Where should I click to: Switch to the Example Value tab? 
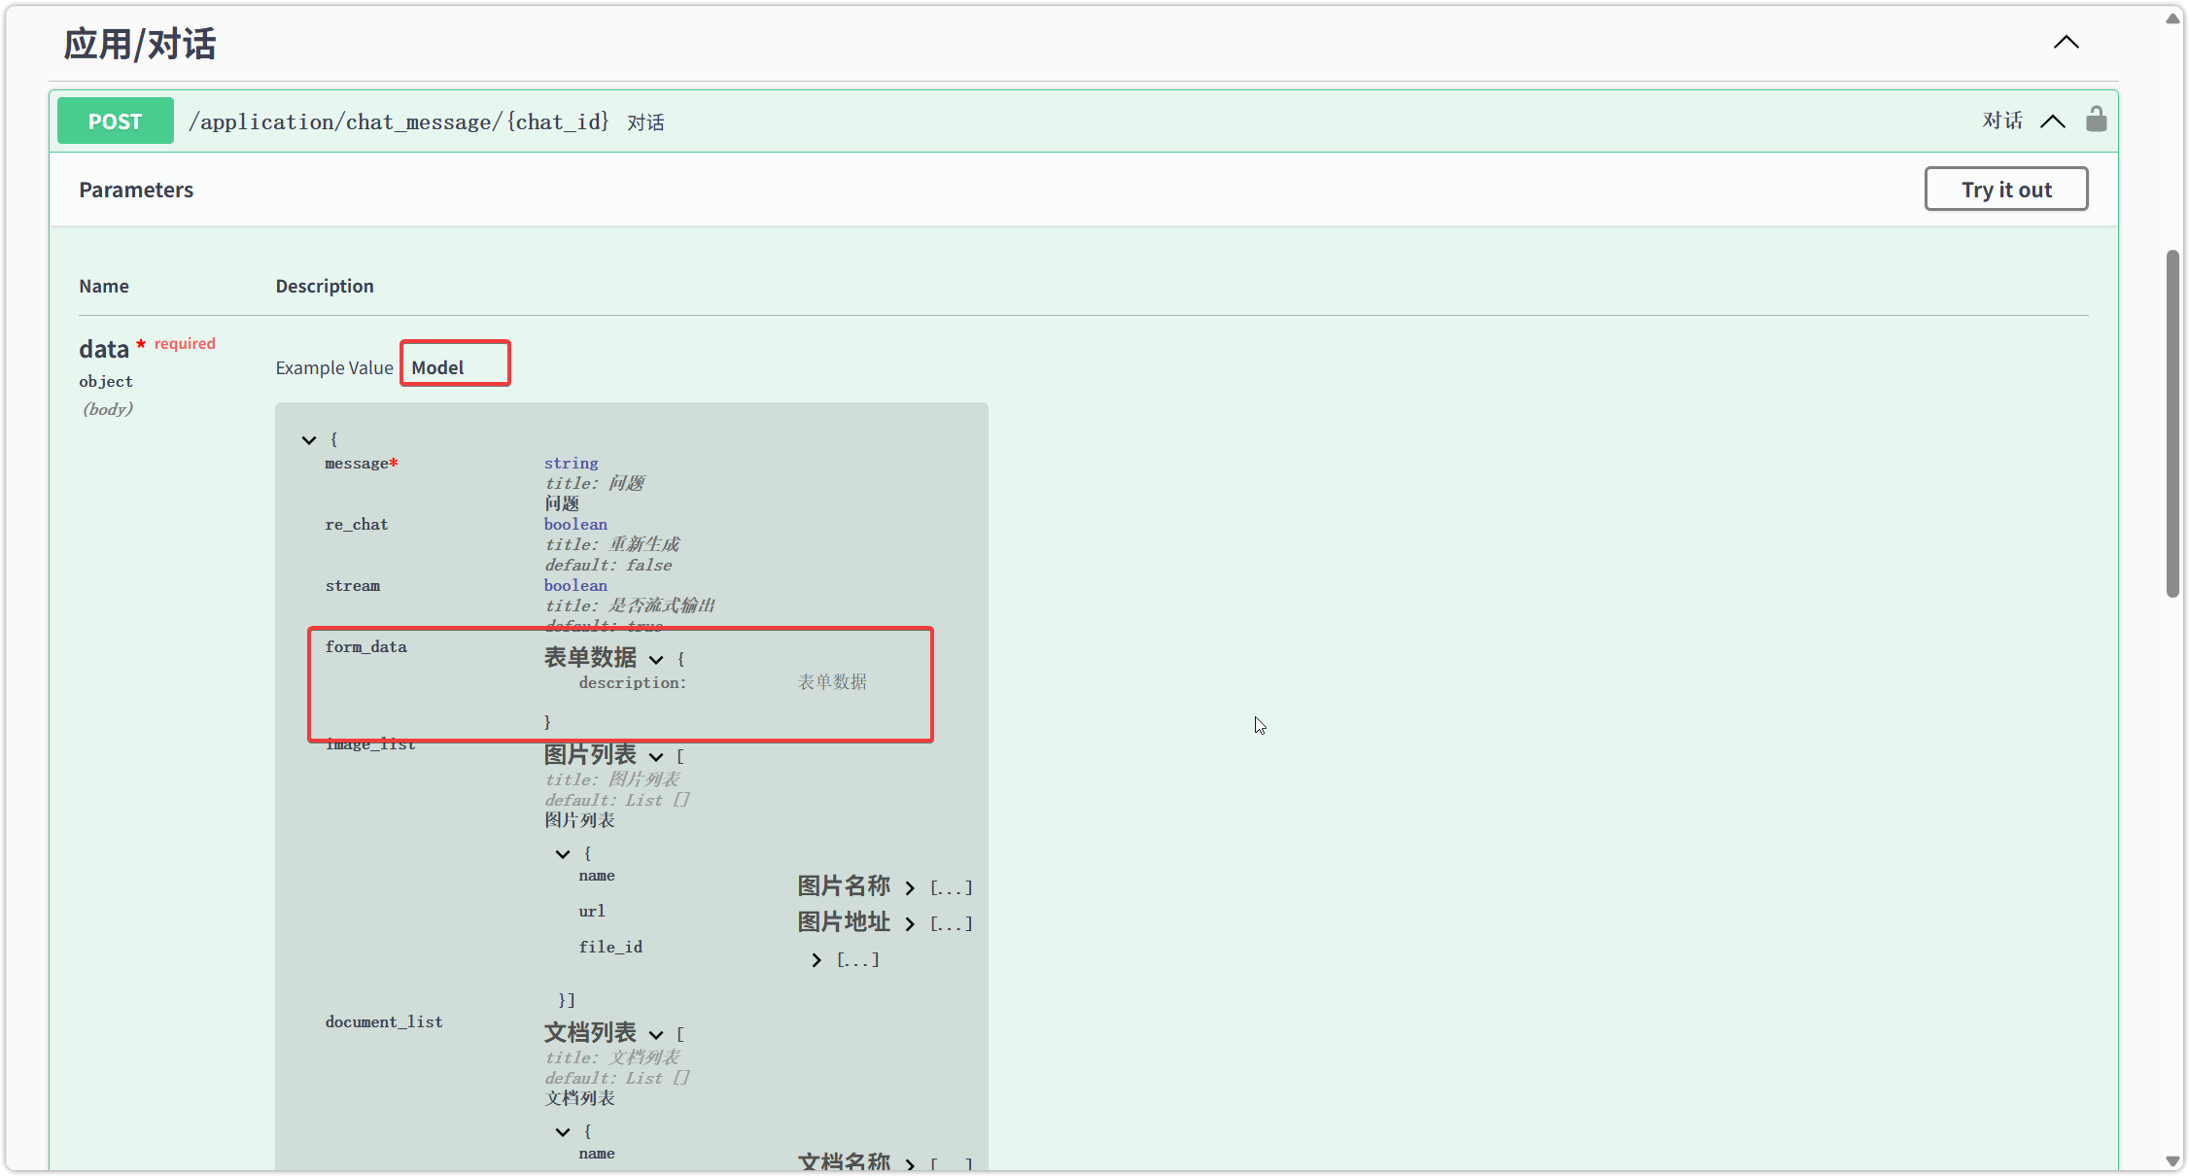pyautogui.click(x=333, y=367)
